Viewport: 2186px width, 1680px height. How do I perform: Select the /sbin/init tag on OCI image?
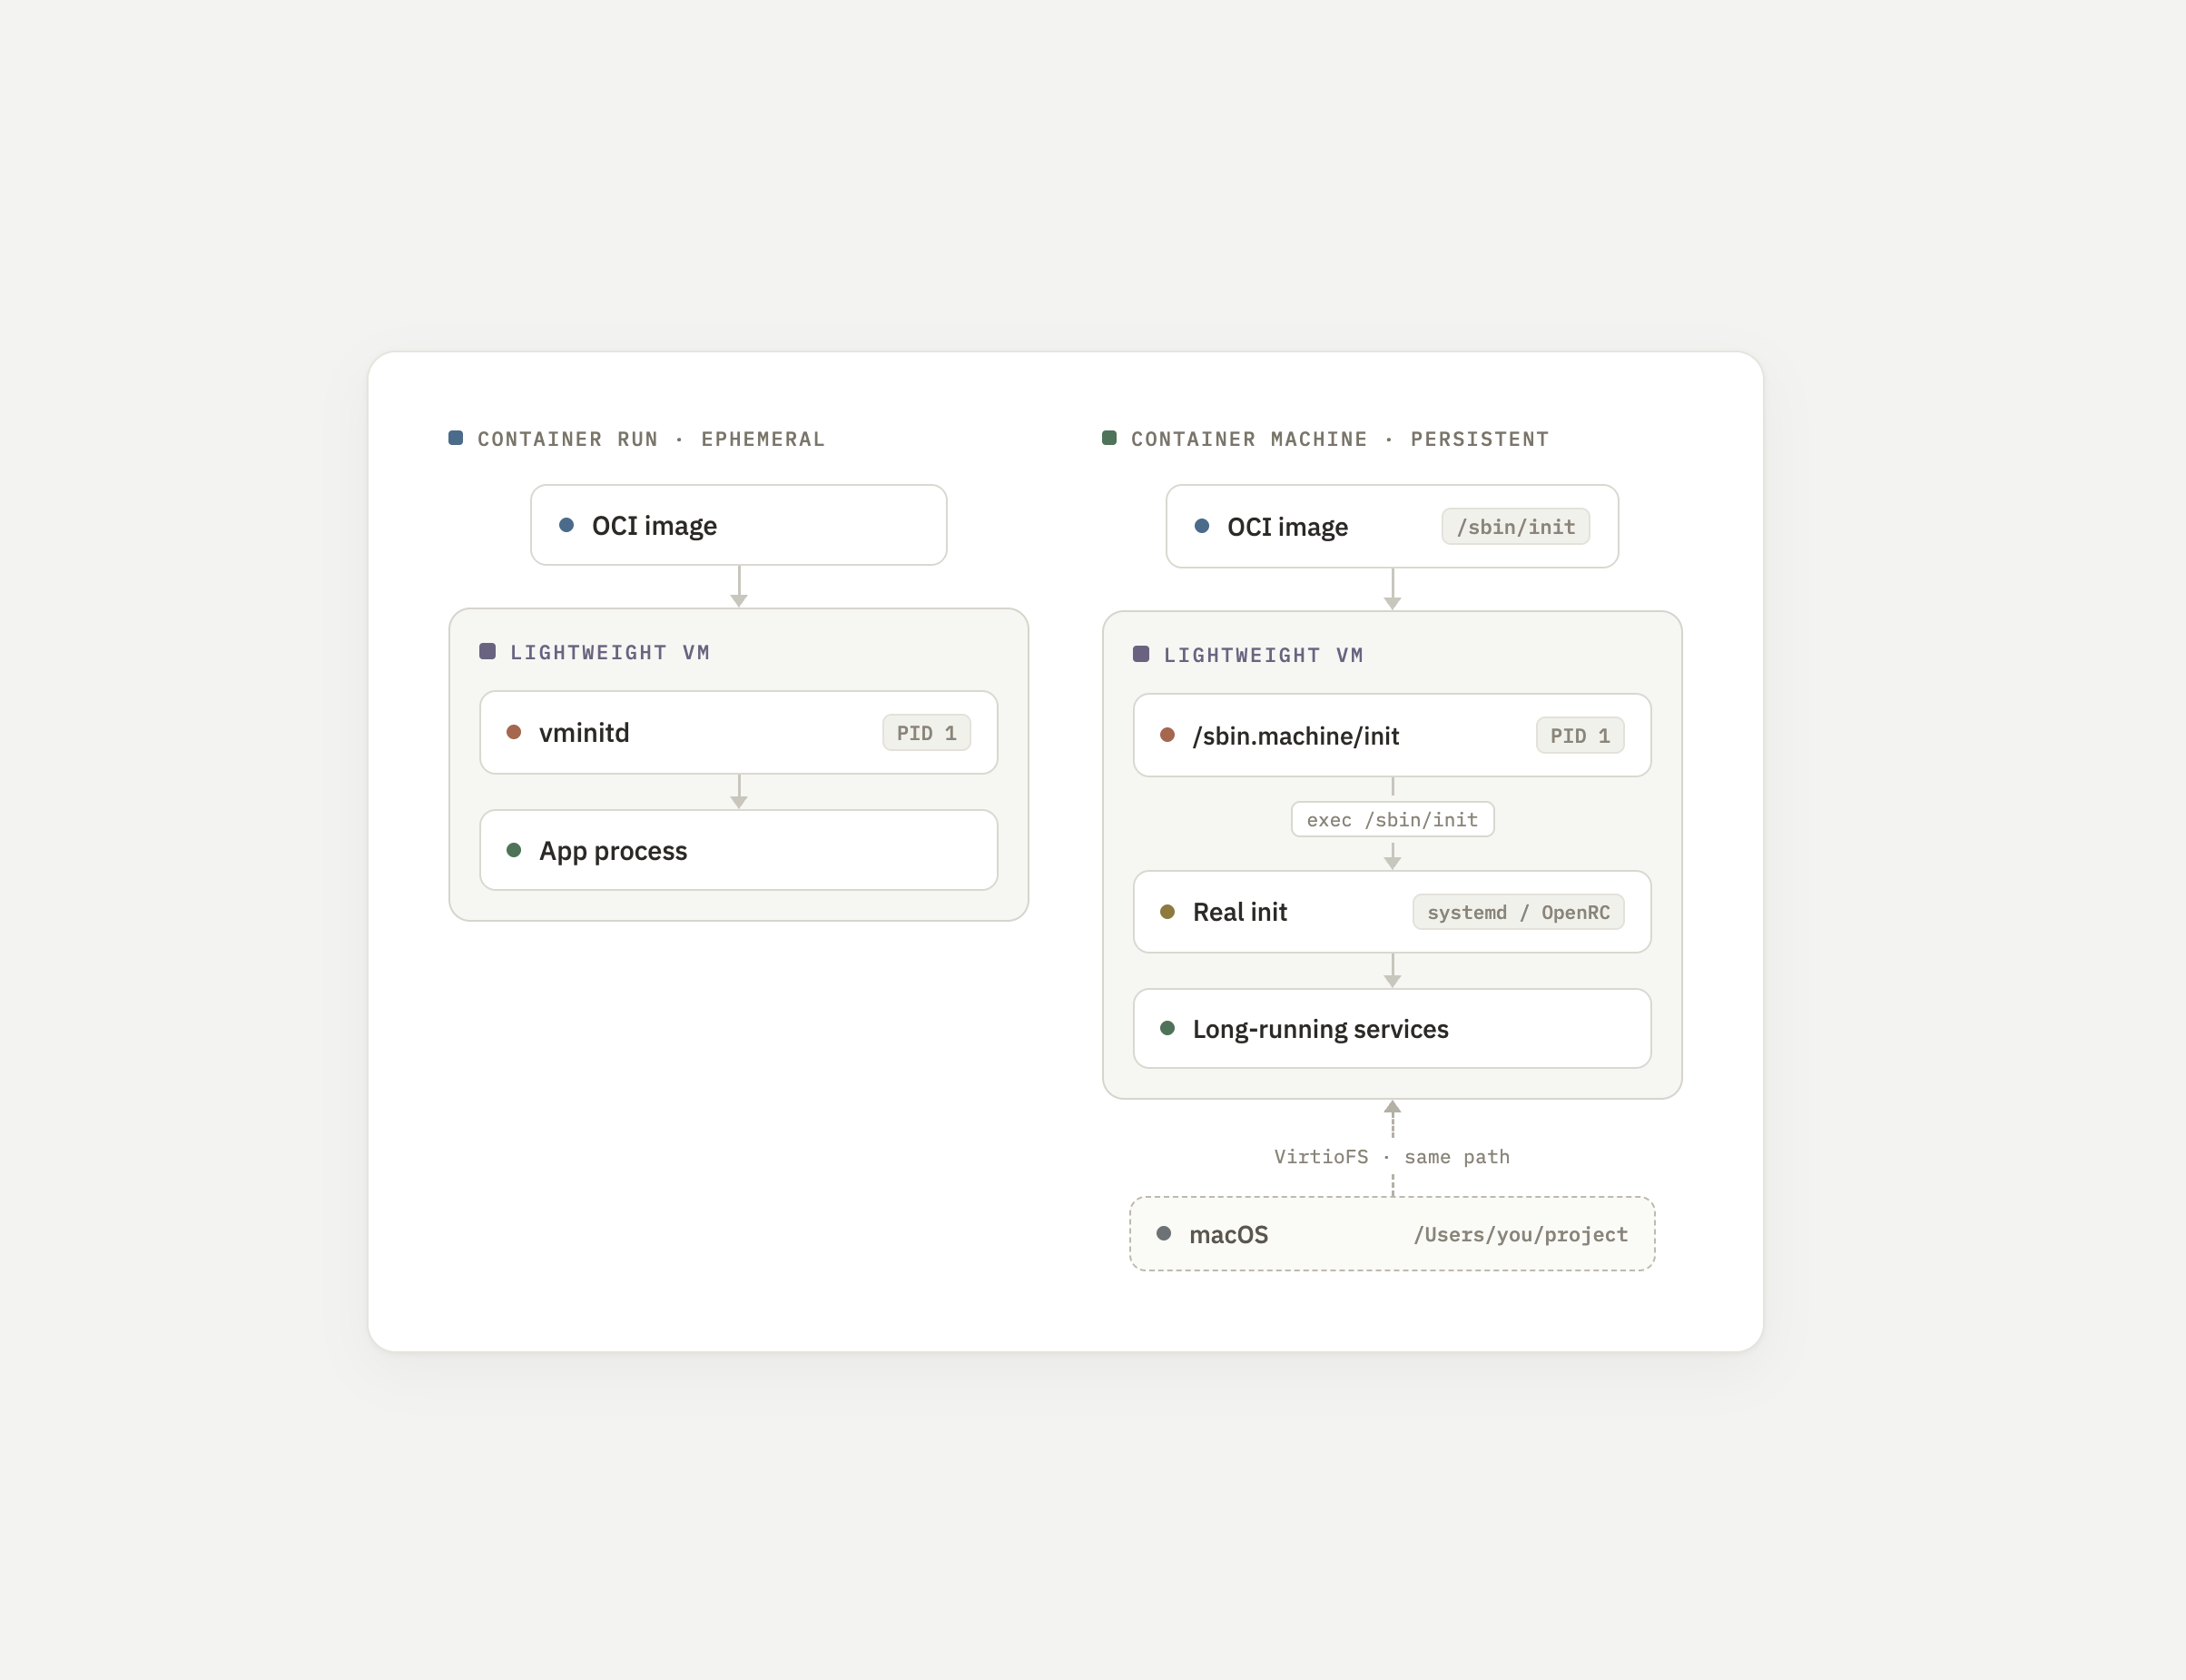[1515, 527]
